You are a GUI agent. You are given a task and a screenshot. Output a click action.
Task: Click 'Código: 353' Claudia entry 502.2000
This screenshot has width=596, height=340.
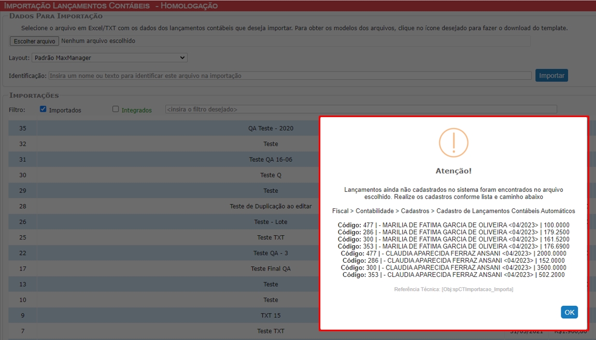tap(453, 275)
